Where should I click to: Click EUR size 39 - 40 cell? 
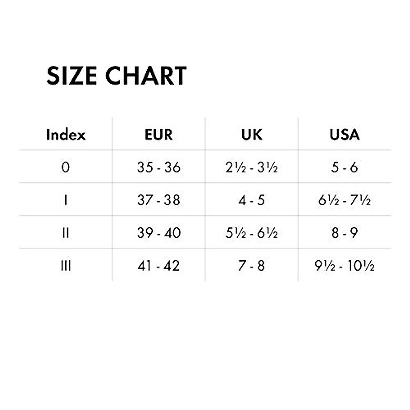click(159, 233)
